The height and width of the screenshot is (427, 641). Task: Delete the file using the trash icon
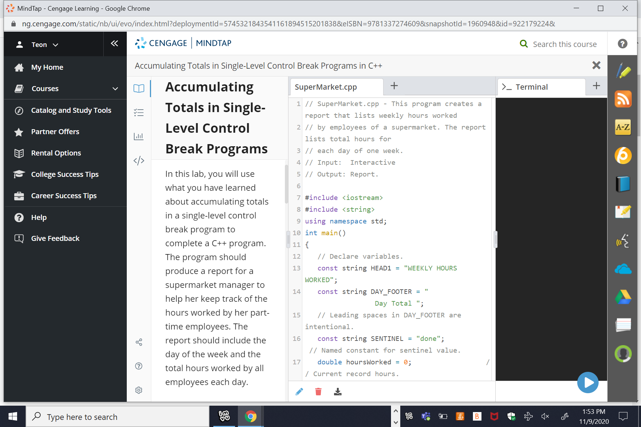318,391
